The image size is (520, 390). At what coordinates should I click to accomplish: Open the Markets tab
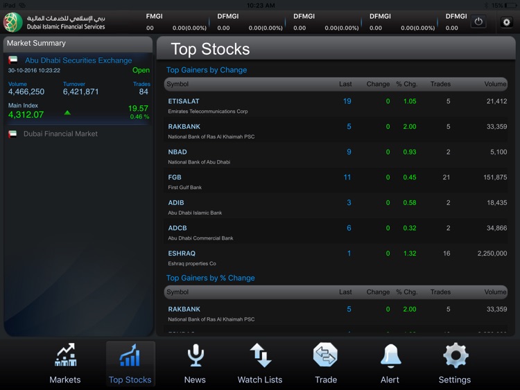tap(65, 364)
